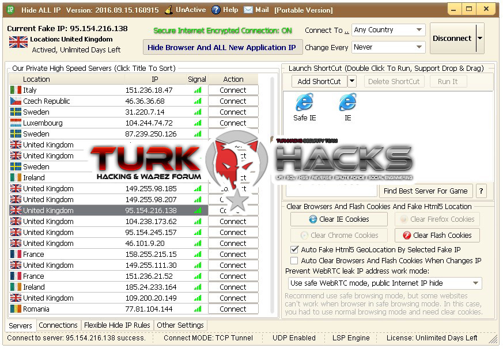The height and width of the screenshot is (349, 503).
Task: Select the highlighted United Kingdom 95.154.216.138 row
Action: click(x=109, y=210)
